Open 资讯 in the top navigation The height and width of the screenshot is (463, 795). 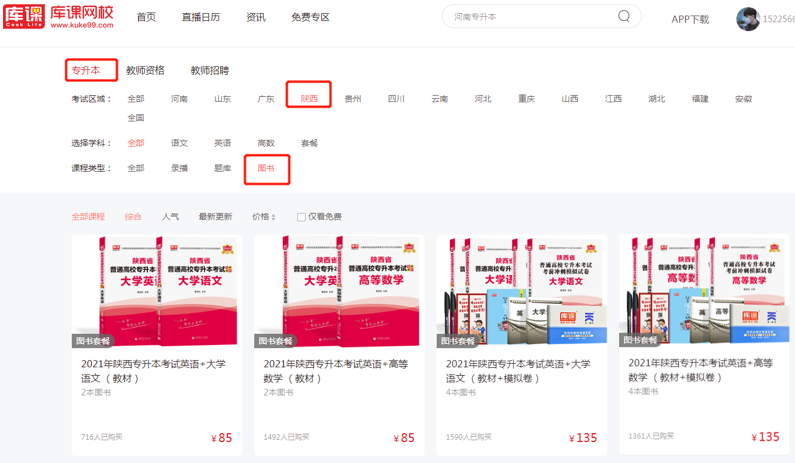coord(256,17)
